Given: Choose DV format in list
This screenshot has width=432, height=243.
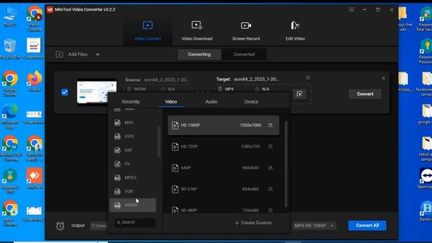Looking at the screenshot, I should (133, 163).
